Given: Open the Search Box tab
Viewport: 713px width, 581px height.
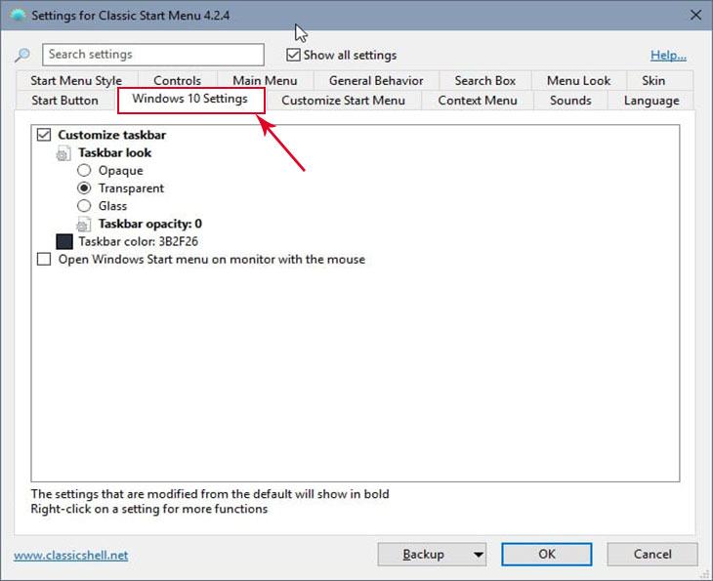Looking at the screenshot, I should click(x=485, y=80).
